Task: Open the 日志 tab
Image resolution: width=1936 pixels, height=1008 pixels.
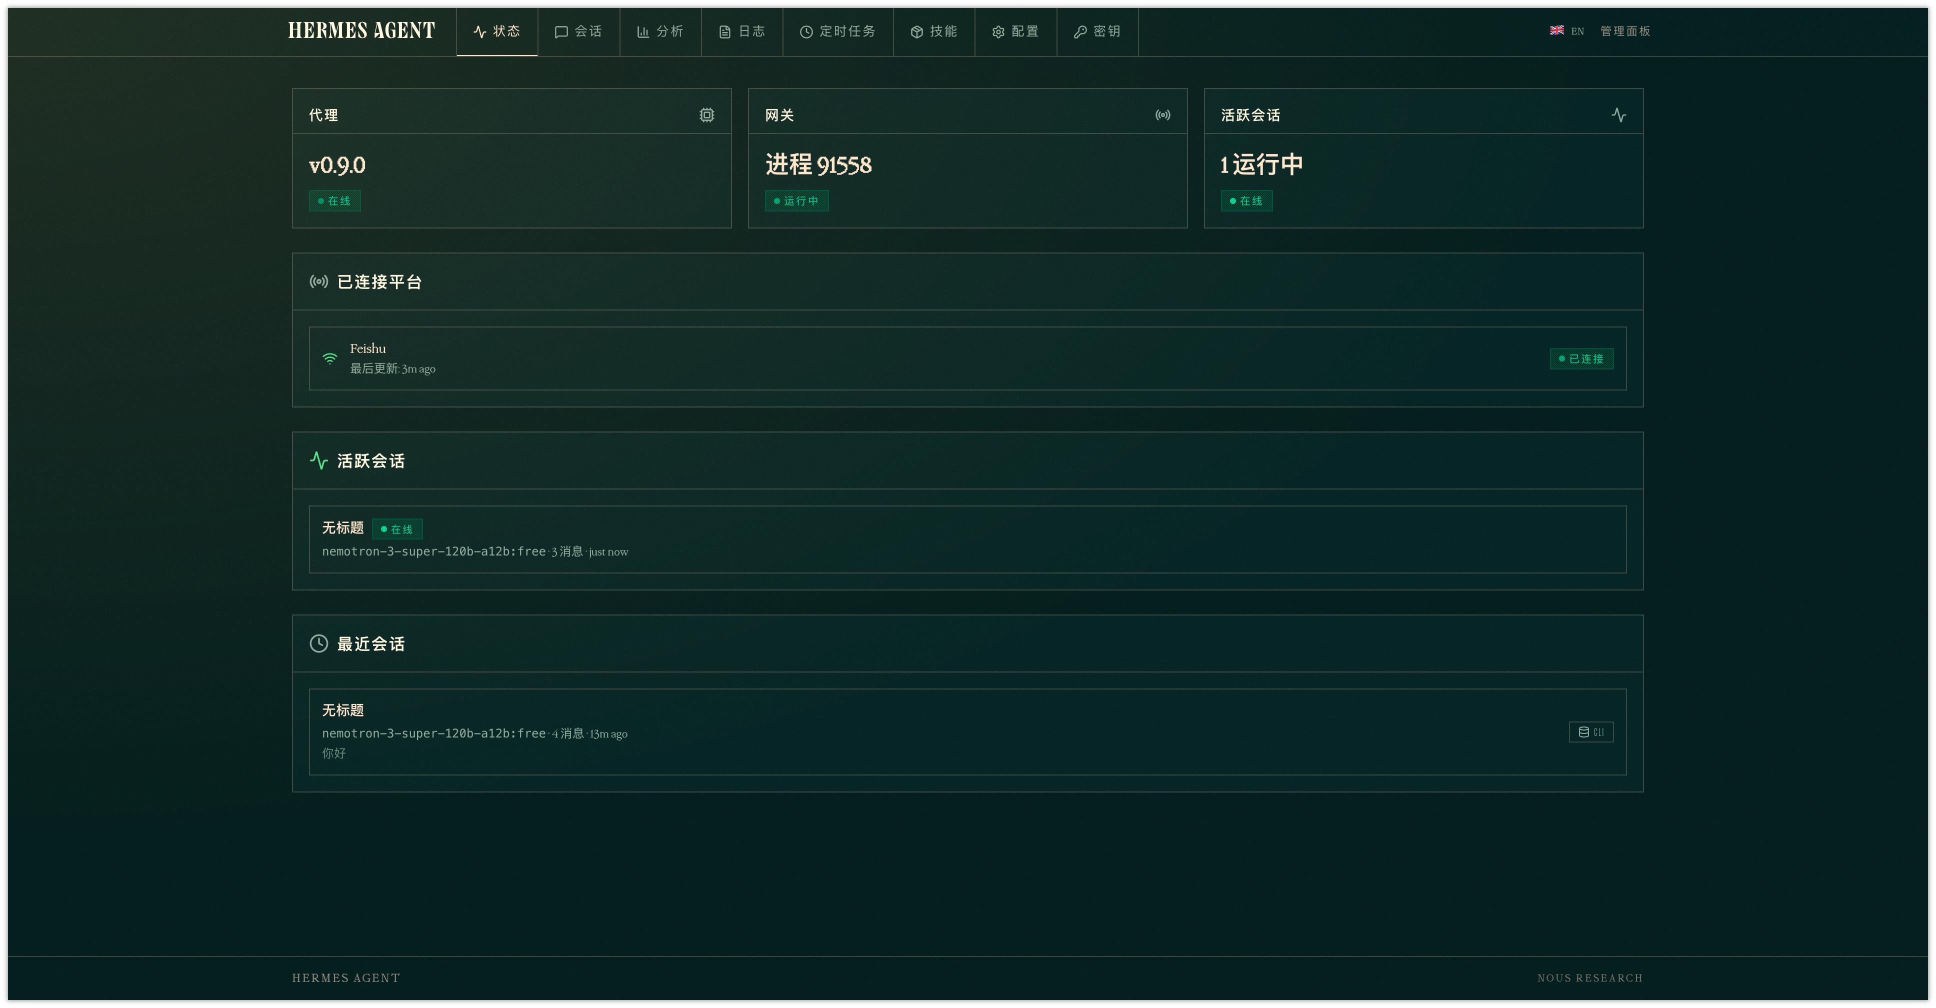Action: click(x=742, y=31)
